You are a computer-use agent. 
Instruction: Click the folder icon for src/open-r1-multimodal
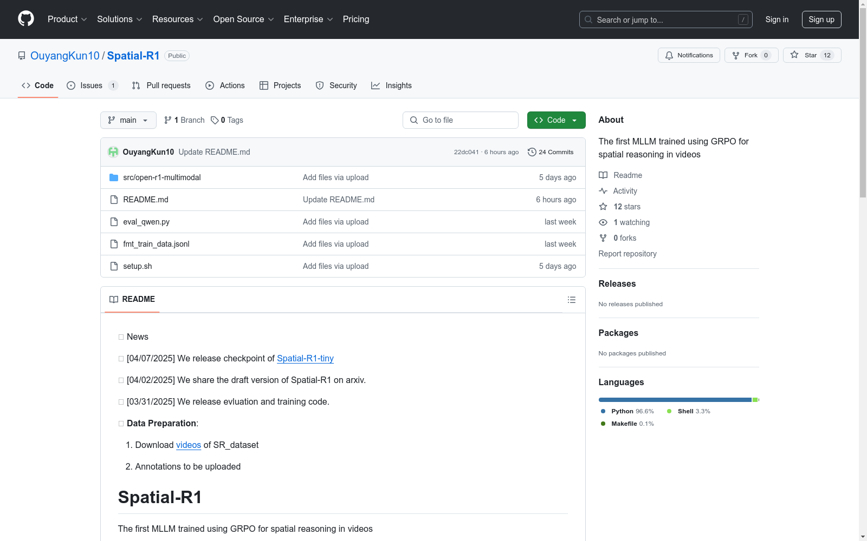point(114,177)
